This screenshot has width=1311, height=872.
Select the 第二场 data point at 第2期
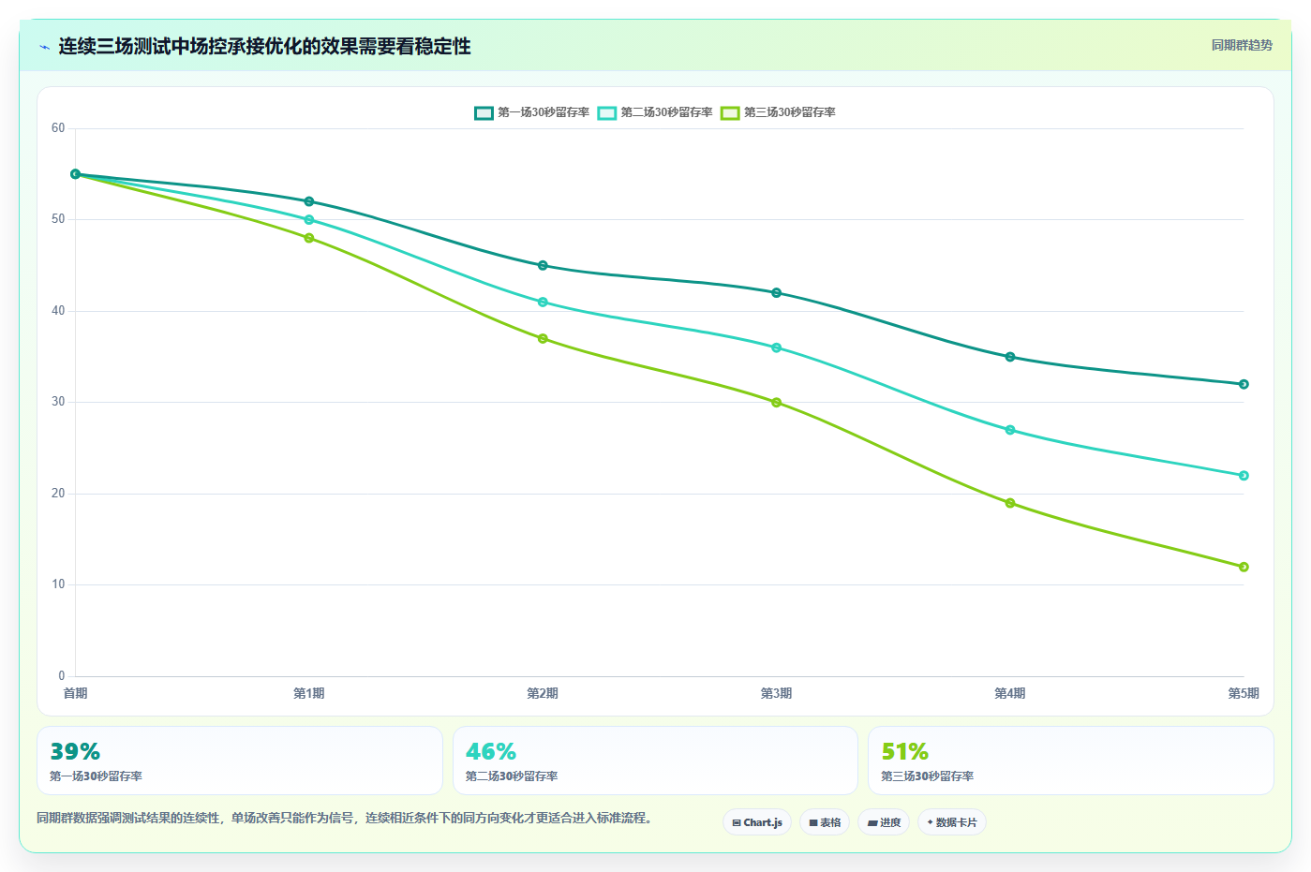[x=543, y=302]
